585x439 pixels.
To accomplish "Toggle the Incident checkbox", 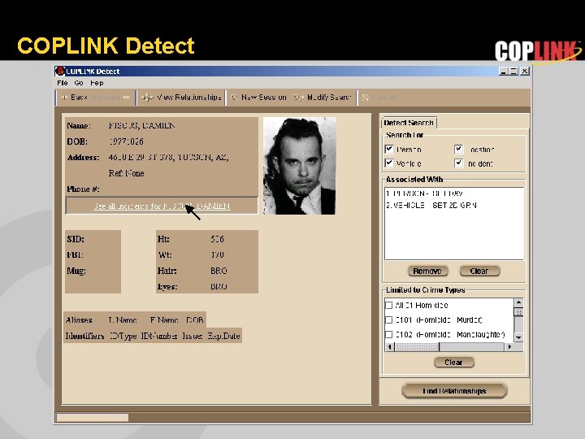I will pos(458,163).
